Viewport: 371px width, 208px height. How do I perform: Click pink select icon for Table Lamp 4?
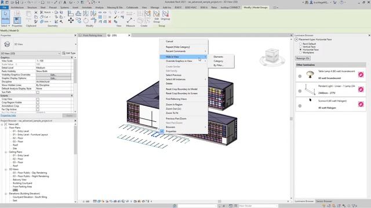361,75
